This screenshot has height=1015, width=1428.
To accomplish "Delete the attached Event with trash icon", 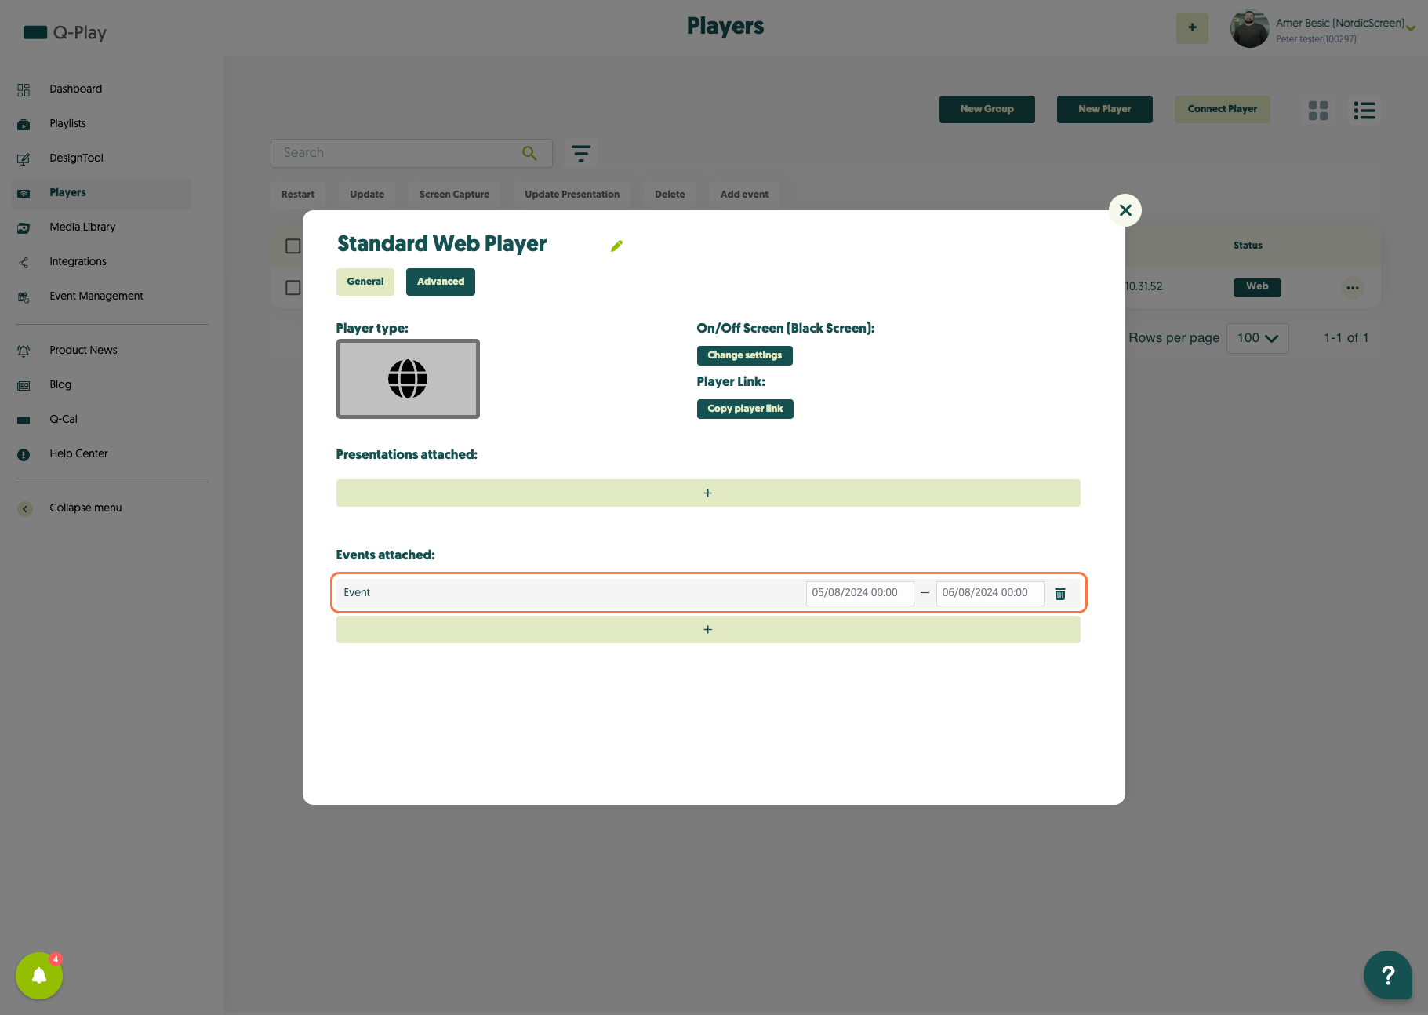I will pyautogui.click(x=1060, y=594).
